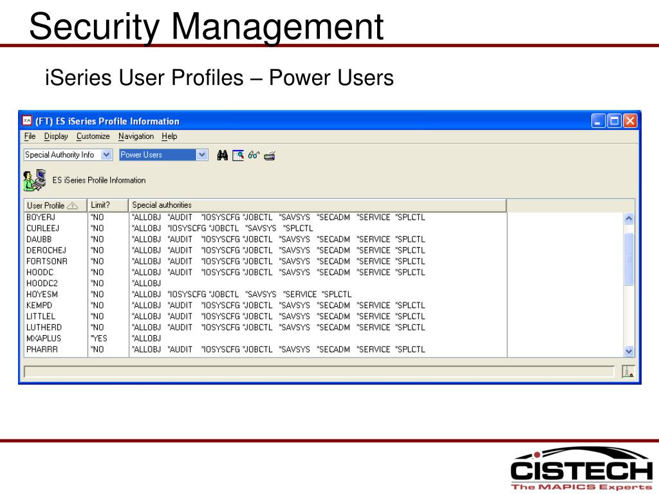Click the *ALLOBJ authority for HOODC2

pyautogui.click(x=146, y=283)
